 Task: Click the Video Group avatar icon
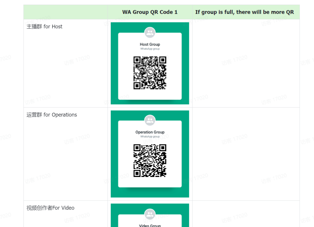150,214
